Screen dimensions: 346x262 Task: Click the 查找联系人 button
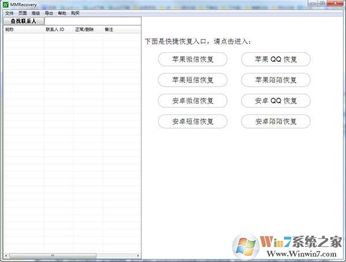click(x=24, y=21)
